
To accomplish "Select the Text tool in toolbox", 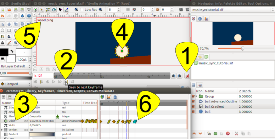I will pyautogui.click(x=2, y=43).
